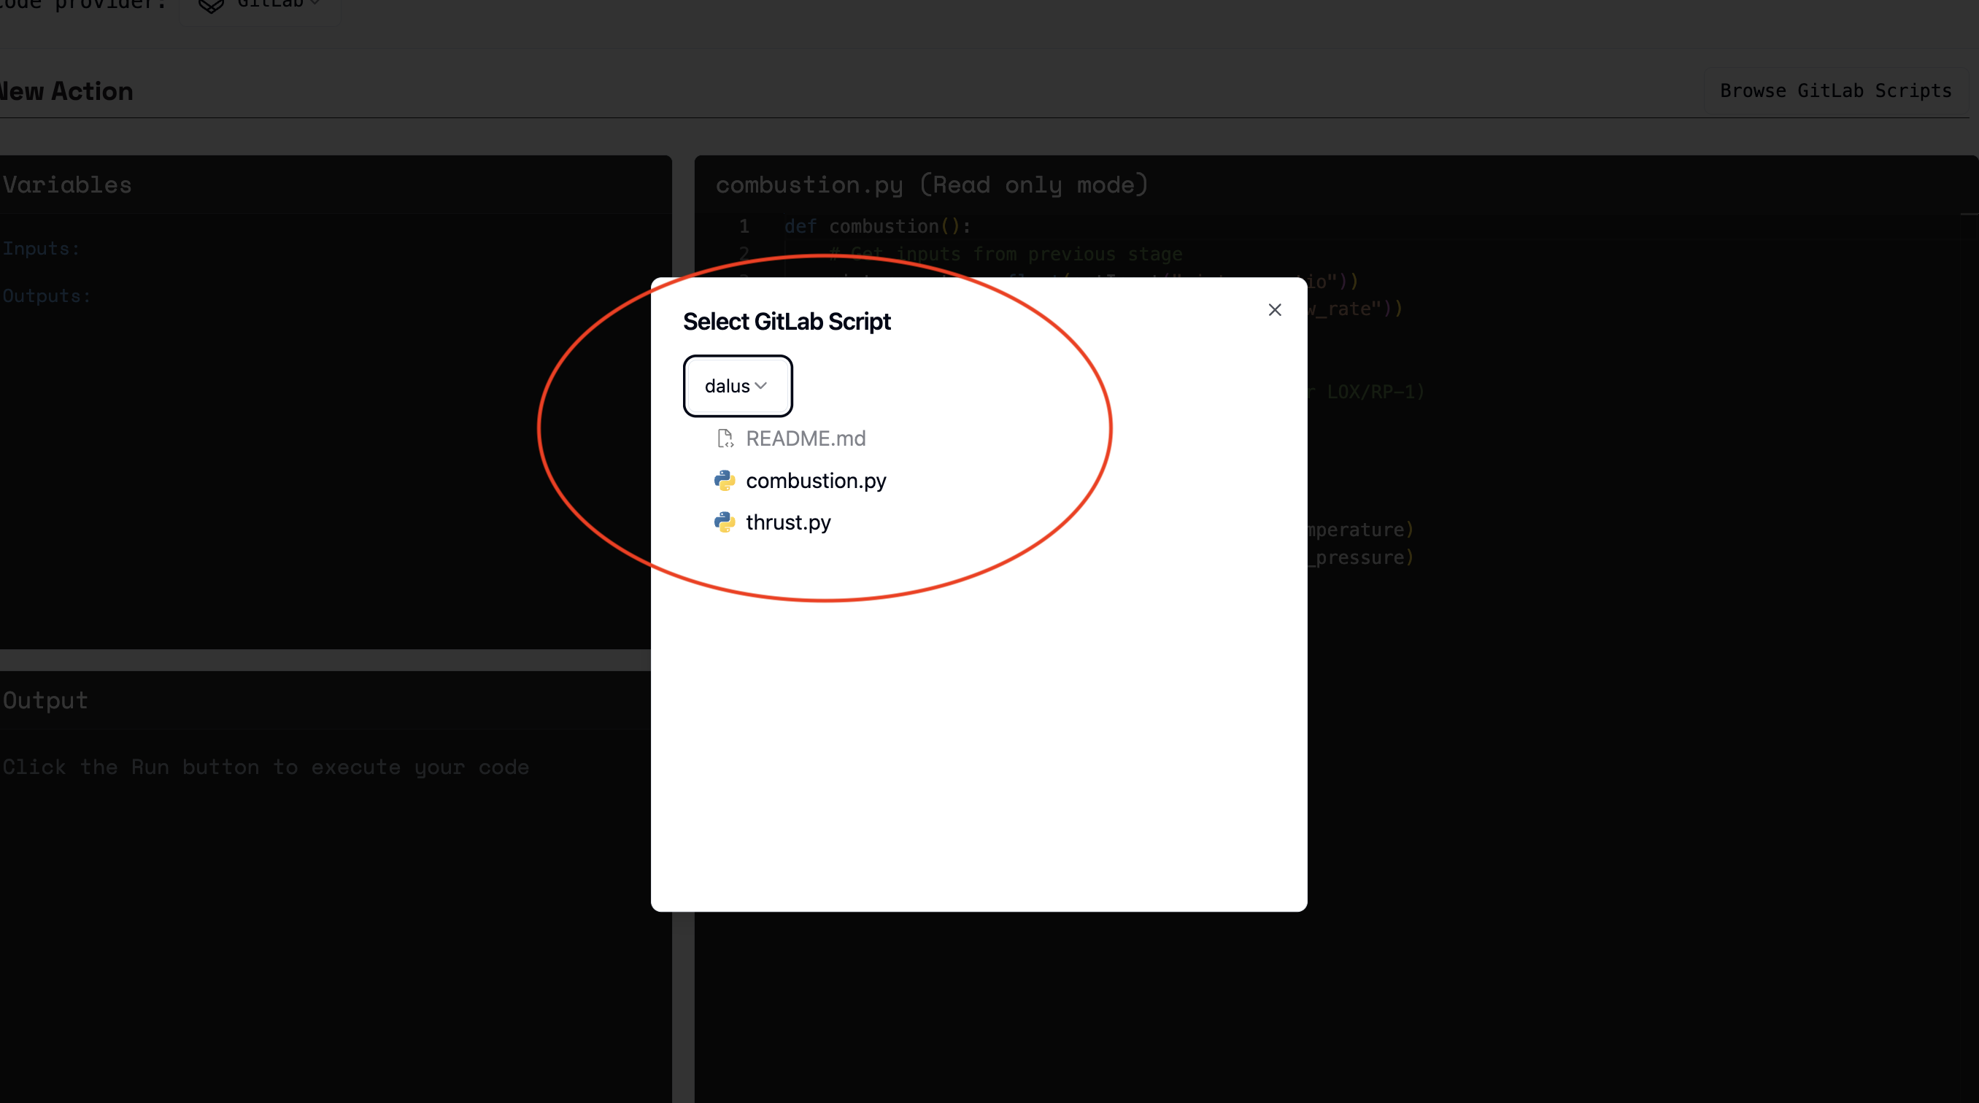Click the 'Click the Run button' message
Image resolution: width=1979 pixels, height=1103 pixels.
[265, 767]
